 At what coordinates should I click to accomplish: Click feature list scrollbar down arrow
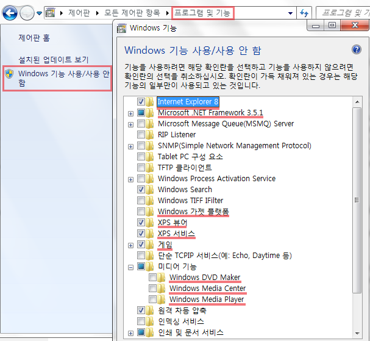click(x=357, y=334)
